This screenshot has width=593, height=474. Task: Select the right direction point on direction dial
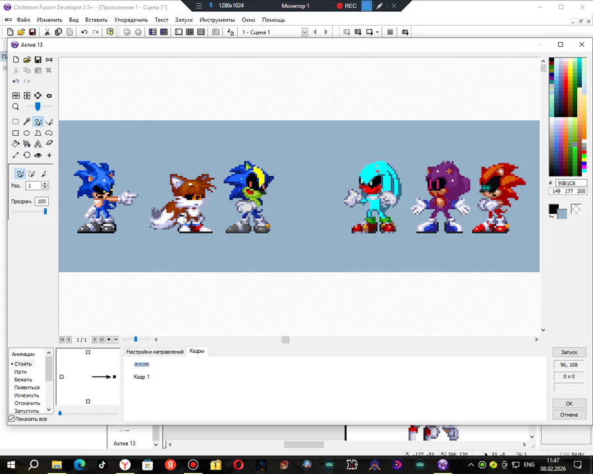pyautogui.click(x=114, y=377)
